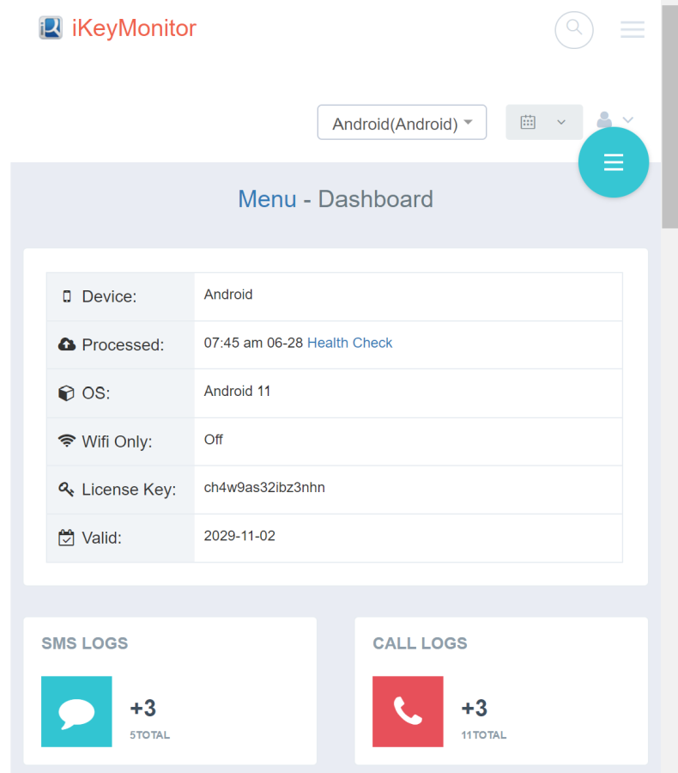Click the Device phone icon
Image resolution: width=678 pixels, height=773 pixels.
click(67, 296)
